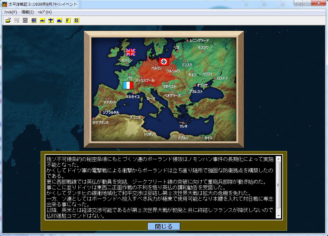Click the ブダペスト city label
This screenshot has width=328, height=236.
pyautogui.click(x=169, y=87)
